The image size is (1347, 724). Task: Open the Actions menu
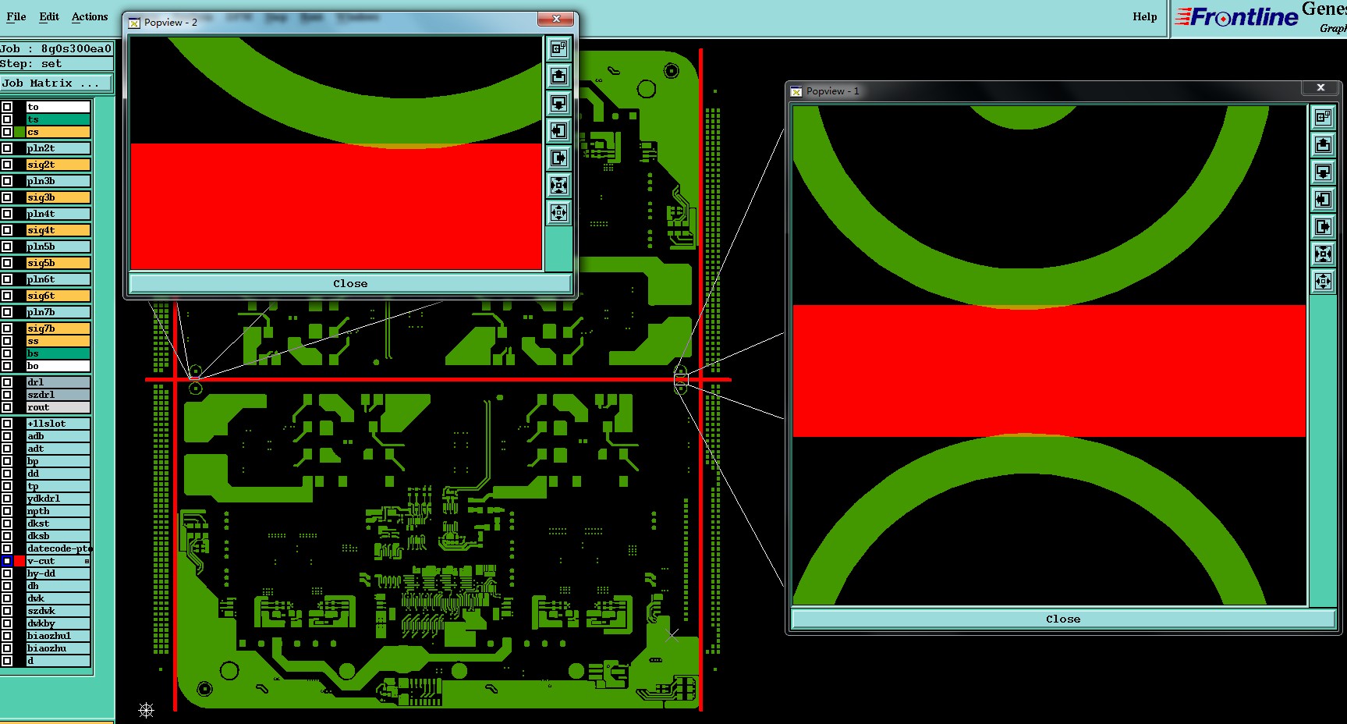90,16
